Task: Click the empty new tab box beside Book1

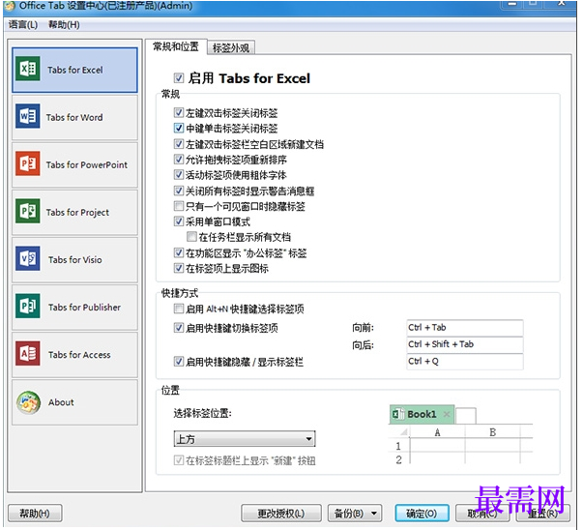Action: [x=465, y=416]
